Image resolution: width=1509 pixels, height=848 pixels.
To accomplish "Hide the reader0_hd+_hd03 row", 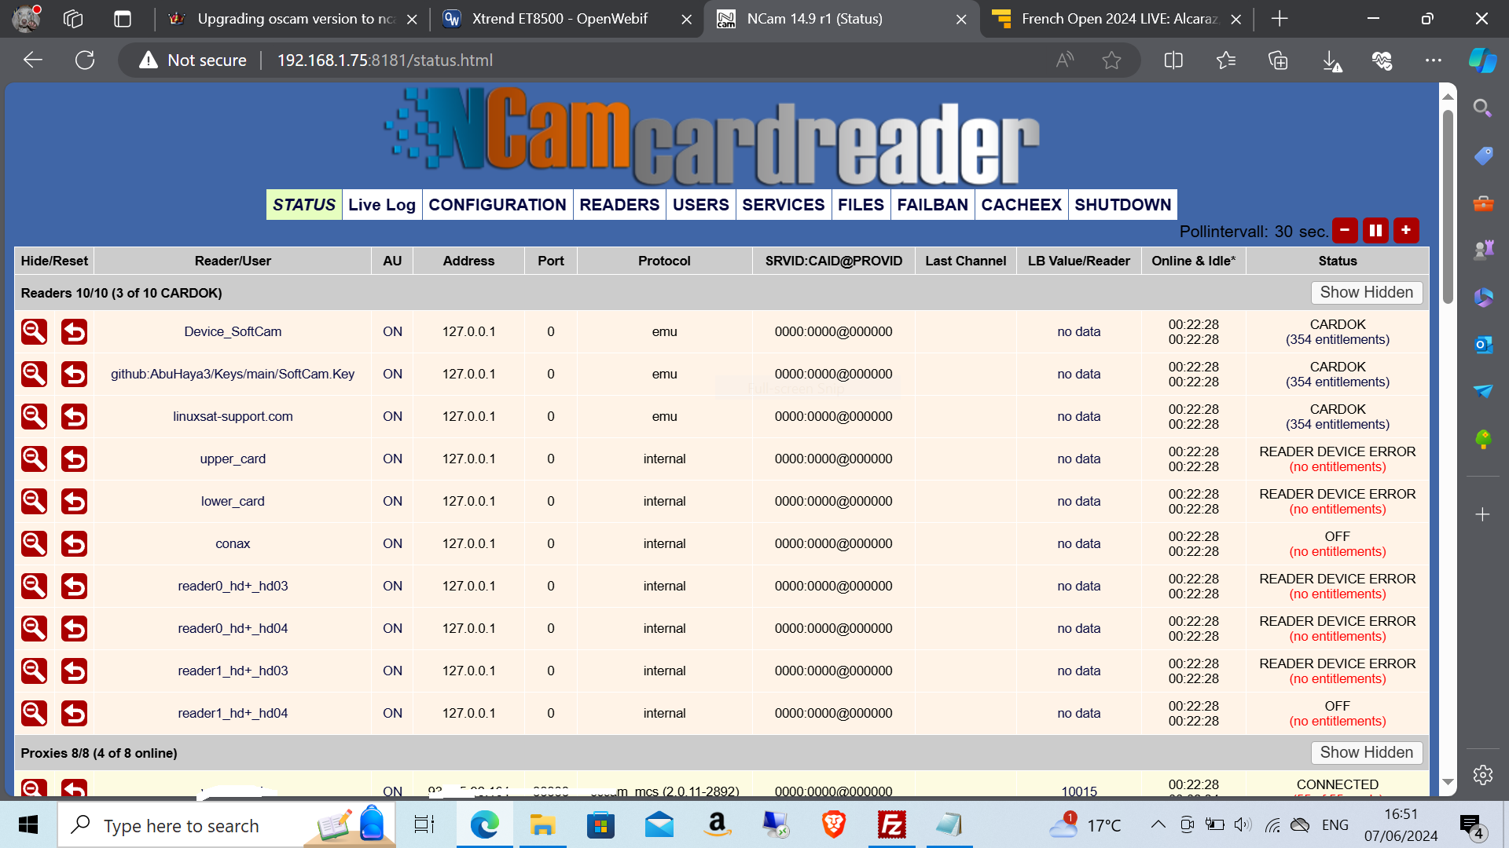I will 34,587.
